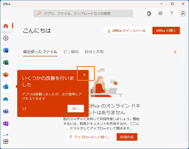Switch to the 自分と共有 tab
The width and height of the screenshot is (189, 149).
(94, 52)
